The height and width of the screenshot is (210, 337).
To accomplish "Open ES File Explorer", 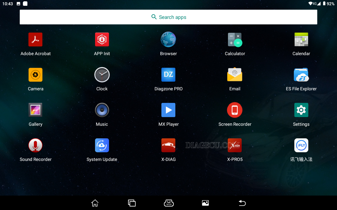I will pyautogui.click(x=301, y=75).
